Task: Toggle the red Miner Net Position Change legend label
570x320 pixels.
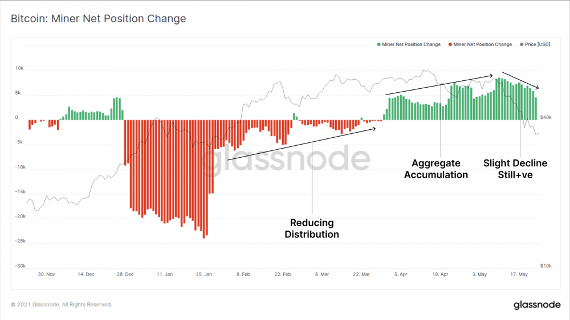Action: pyautogui.click(x=483, y=44)
